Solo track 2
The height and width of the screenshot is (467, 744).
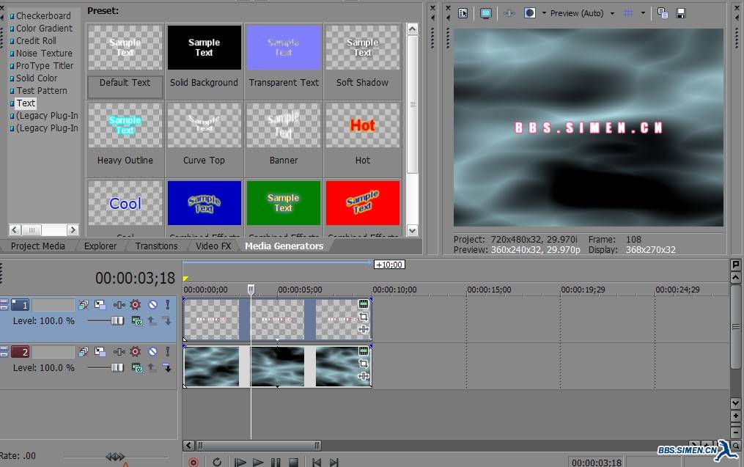click(x=168, y=352)
